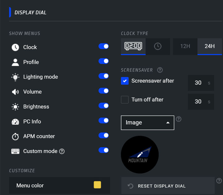Click the Custom mode help icon
223x195 pixels.
(x=62, y=151)
